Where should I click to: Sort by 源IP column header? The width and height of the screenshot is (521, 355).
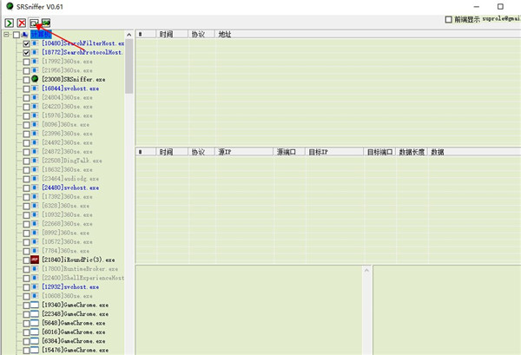tap(230, 151)
